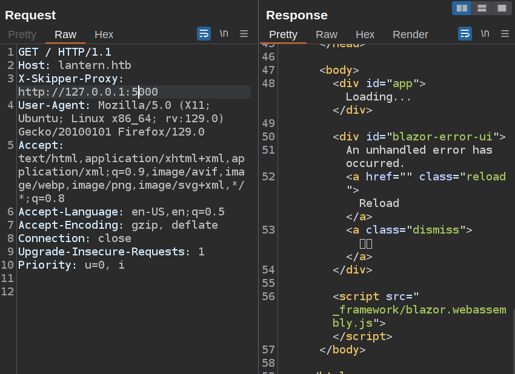Open the Response panel hamburger options menu

pyautogui.click(x=504, y=34)
